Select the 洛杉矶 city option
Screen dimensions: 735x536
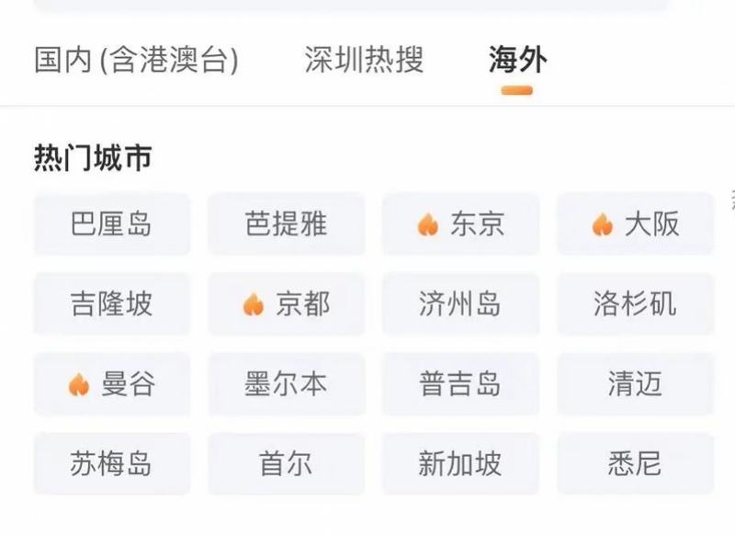click(x=635, y=304)
